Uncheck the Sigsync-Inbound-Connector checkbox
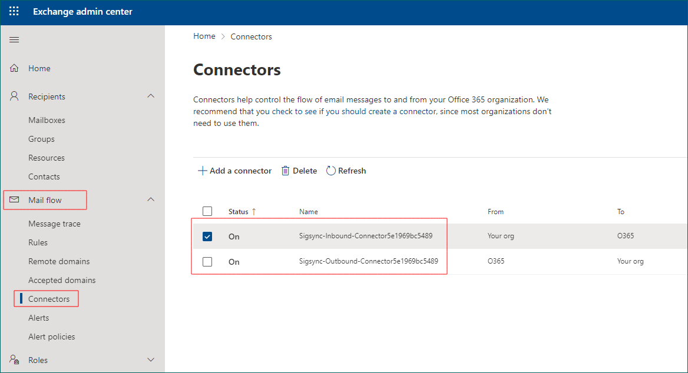 pyautogui.click(x=207, y=237)
